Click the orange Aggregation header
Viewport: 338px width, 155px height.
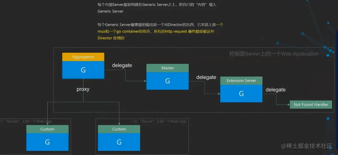(x=83, y=57)
